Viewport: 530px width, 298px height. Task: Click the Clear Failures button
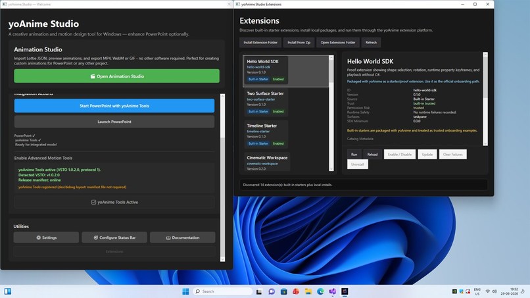452,154
